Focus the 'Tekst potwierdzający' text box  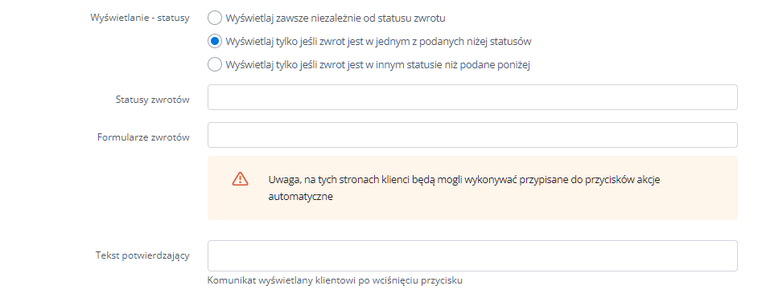[x=472, y=255]
